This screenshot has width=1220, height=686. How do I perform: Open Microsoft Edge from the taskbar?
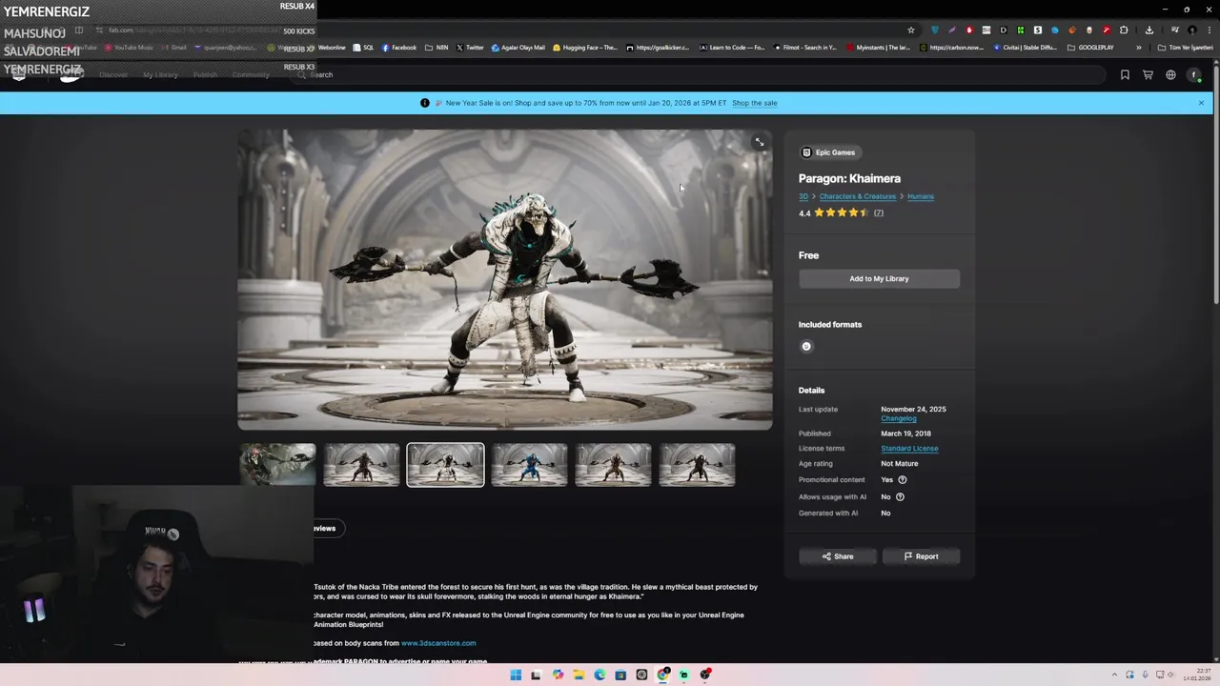click(600, 675)
